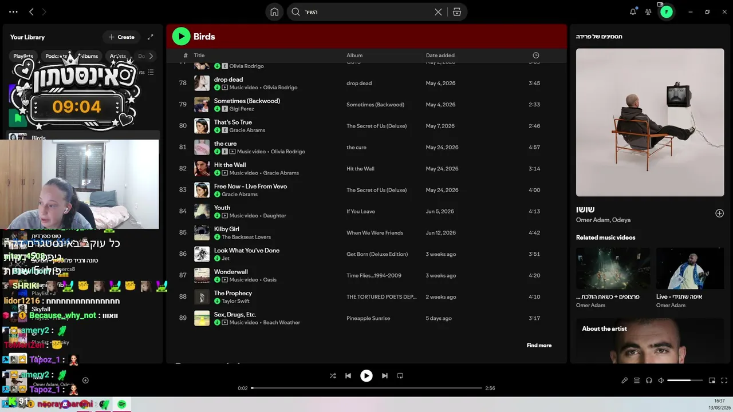
Task: Click in the search input field
Action: pyautogui.click(x=366, y=11)
